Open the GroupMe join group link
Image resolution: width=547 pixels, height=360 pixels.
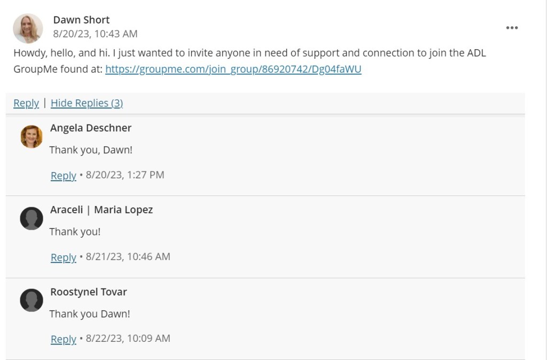pyautogui.click(x=233, y=69)
